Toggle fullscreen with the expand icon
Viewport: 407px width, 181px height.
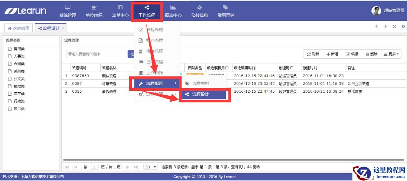click(394, 26)
